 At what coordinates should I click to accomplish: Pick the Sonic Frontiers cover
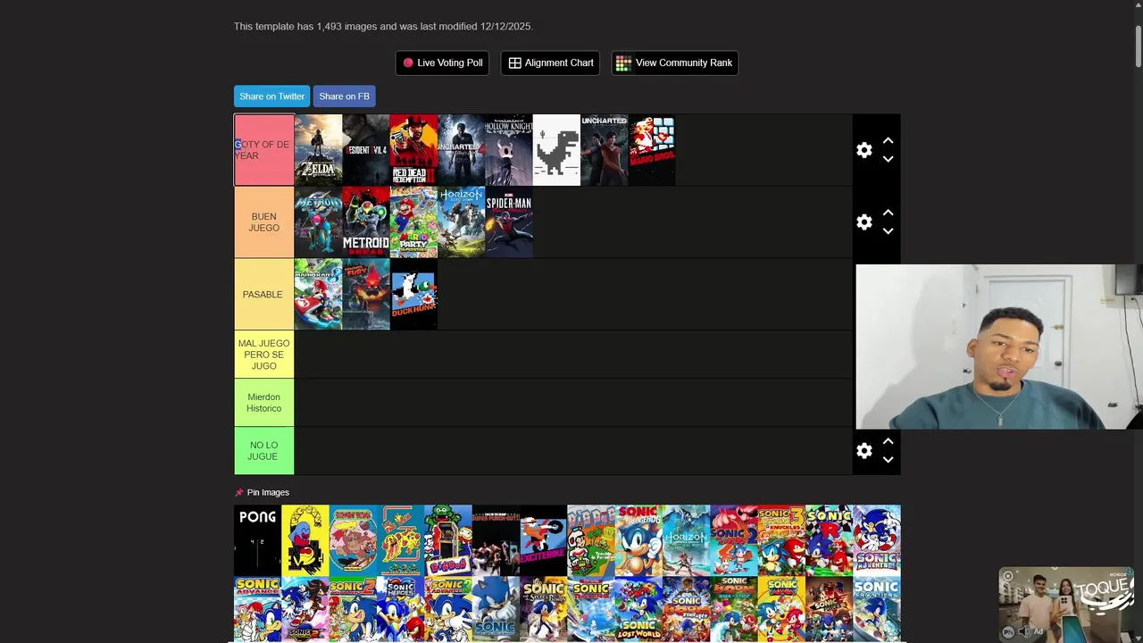[877, 609]
